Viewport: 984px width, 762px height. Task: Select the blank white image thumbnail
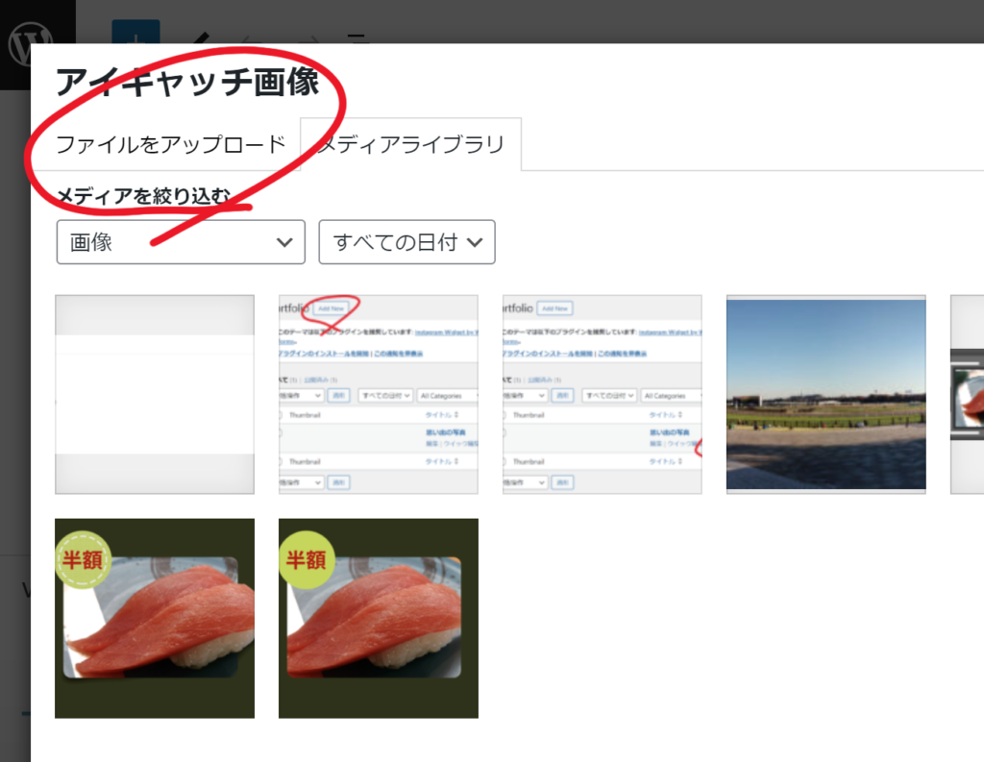pos(155,394)
